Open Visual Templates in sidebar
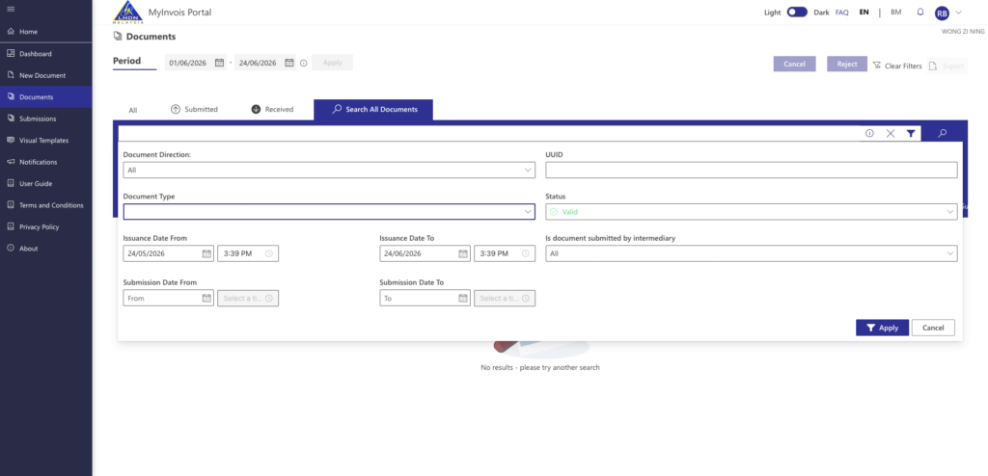988x476 pixels. pyautogui.click(x=46, y=141)
